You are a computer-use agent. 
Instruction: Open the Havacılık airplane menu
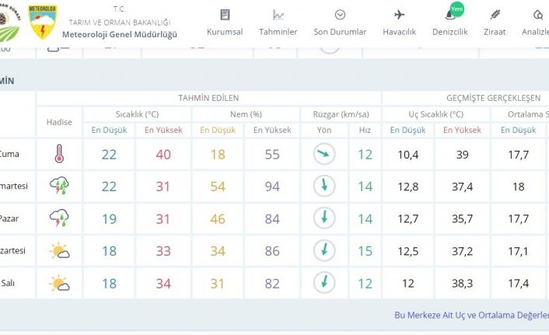click(x=399, y=23)
